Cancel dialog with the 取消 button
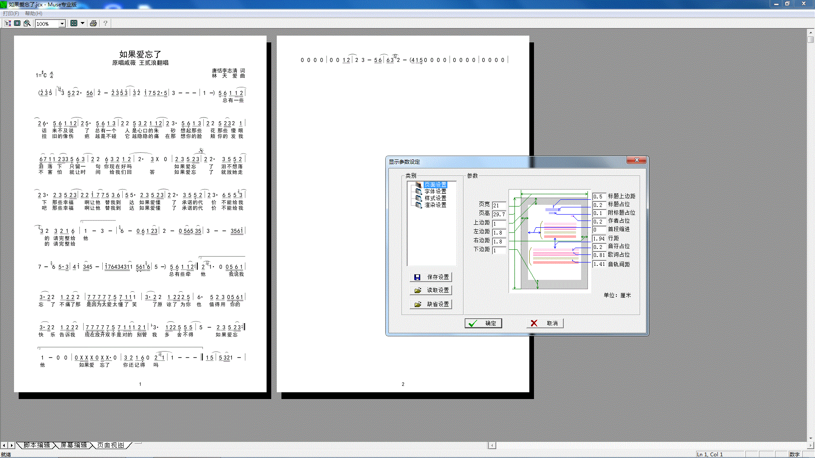The image size is (815, 458). point(545,323)
